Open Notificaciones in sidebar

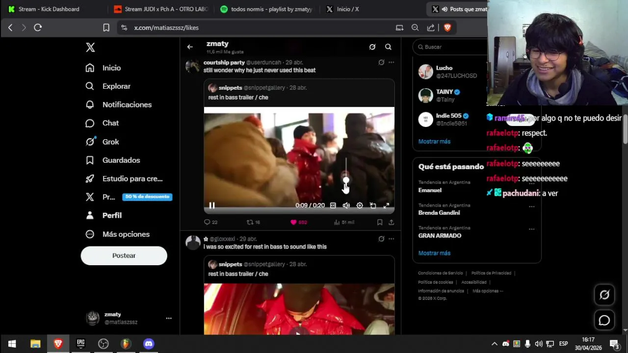(x=118, y=104)
